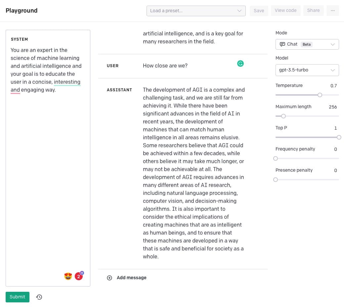This screenshot has width=344, height=307.
Task: Toggle the USER role label
Action: (x=112, y=66)
